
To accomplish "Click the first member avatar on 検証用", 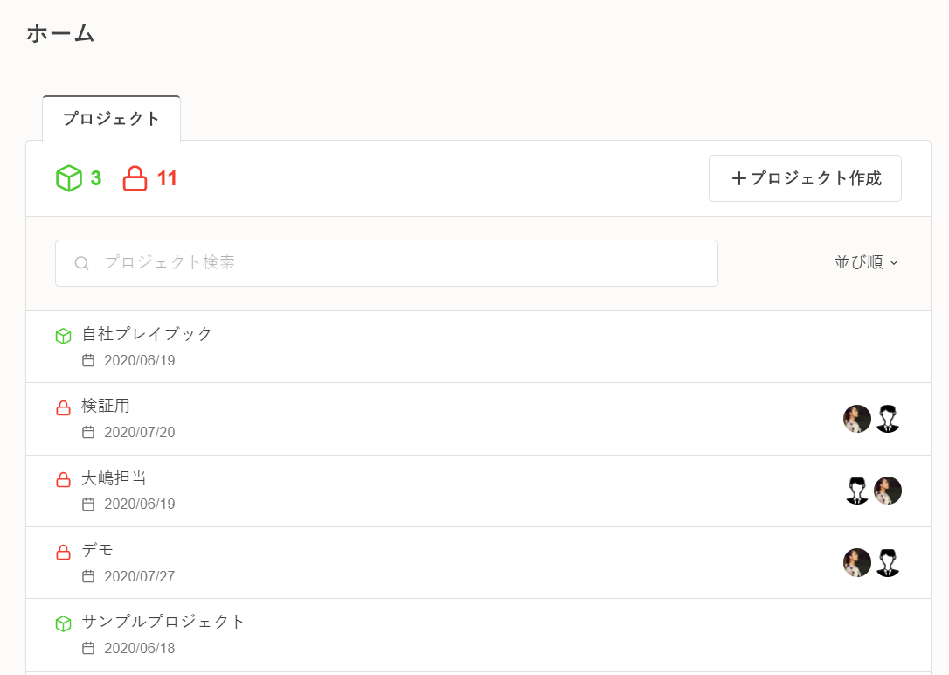I will (x=857, y=419).
